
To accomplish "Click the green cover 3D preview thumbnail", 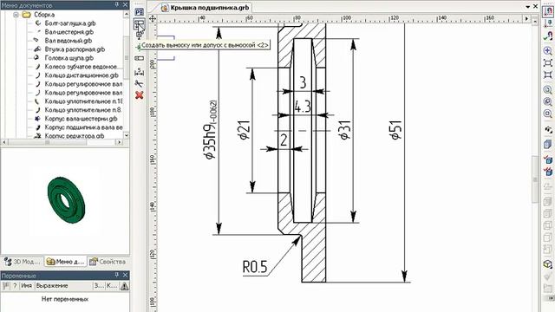I will coord(67,199).
